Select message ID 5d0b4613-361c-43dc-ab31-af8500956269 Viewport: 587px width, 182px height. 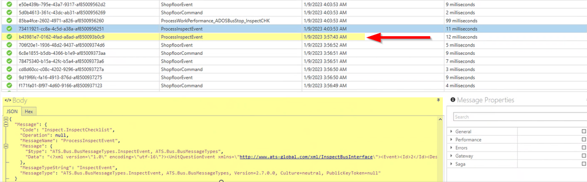62,12
